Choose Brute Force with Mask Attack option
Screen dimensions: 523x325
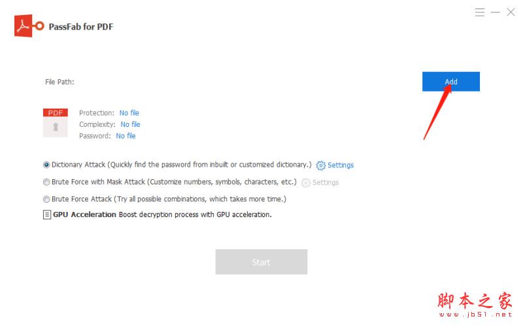[46, 182]
